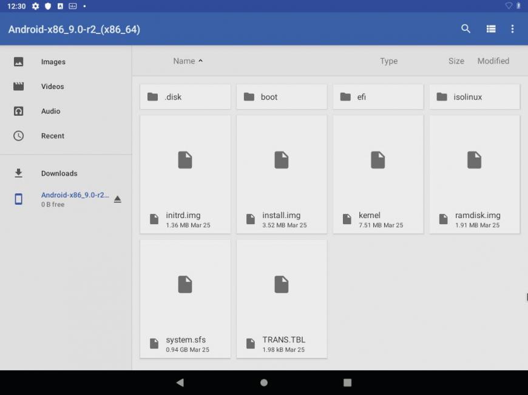The height and width of the screenshot is (395, 528).
Task: Click the "7.51 MB Mar 25" details text
Action: 381,225
